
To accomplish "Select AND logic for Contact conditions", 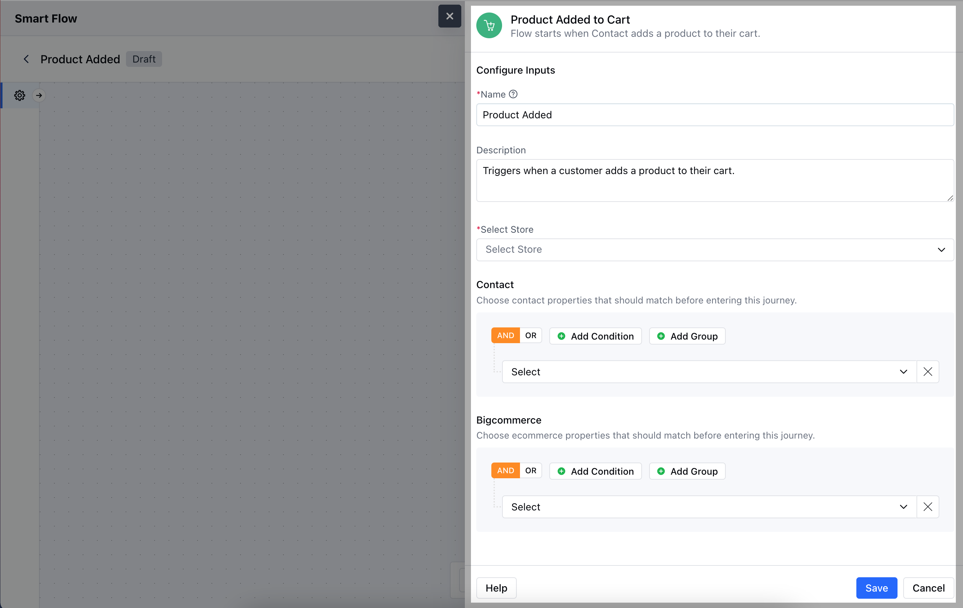I will point(505,336).
